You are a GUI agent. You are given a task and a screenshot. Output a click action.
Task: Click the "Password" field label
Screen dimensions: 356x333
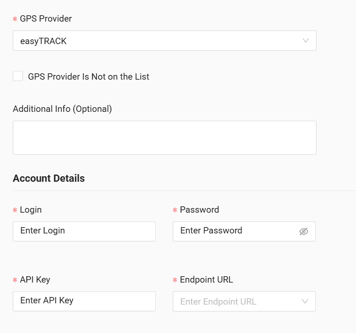point(199,210)
